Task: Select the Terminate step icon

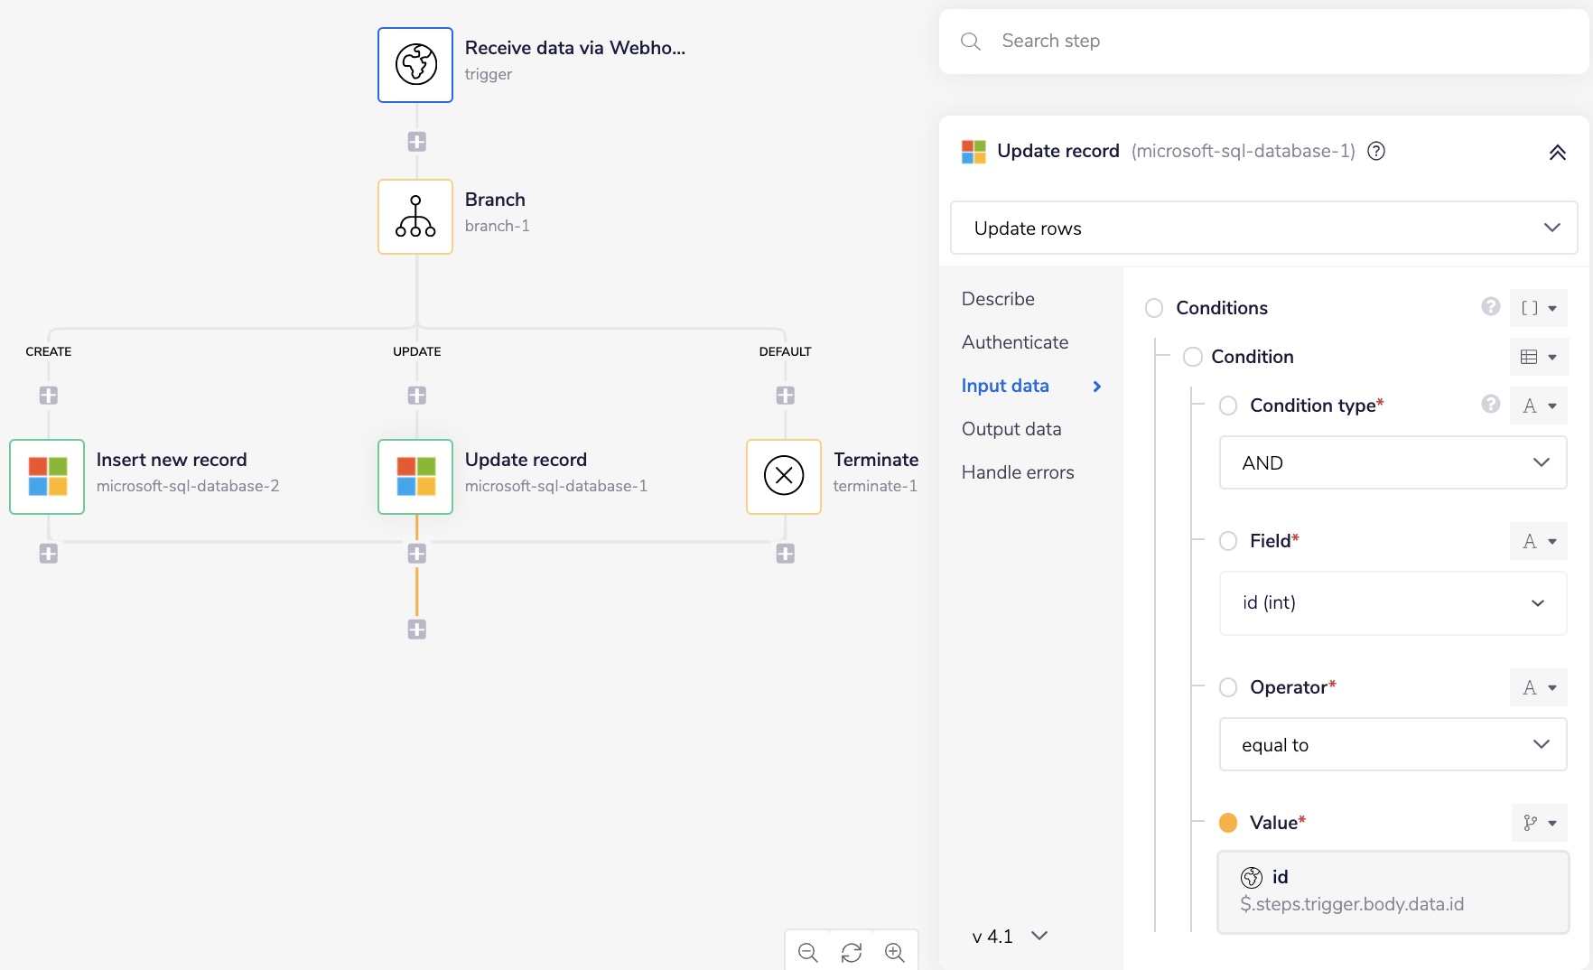Action: [784, 477]
